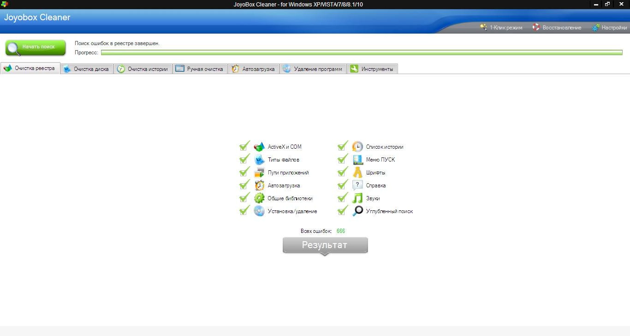Uncheck Список истории checkbox
630x336 pixels.
click(343, 146)
